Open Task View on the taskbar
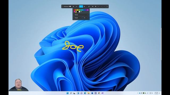 point(74,93)
